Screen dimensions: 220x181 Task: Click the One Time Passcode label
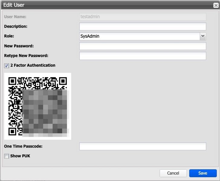(23, 146)
